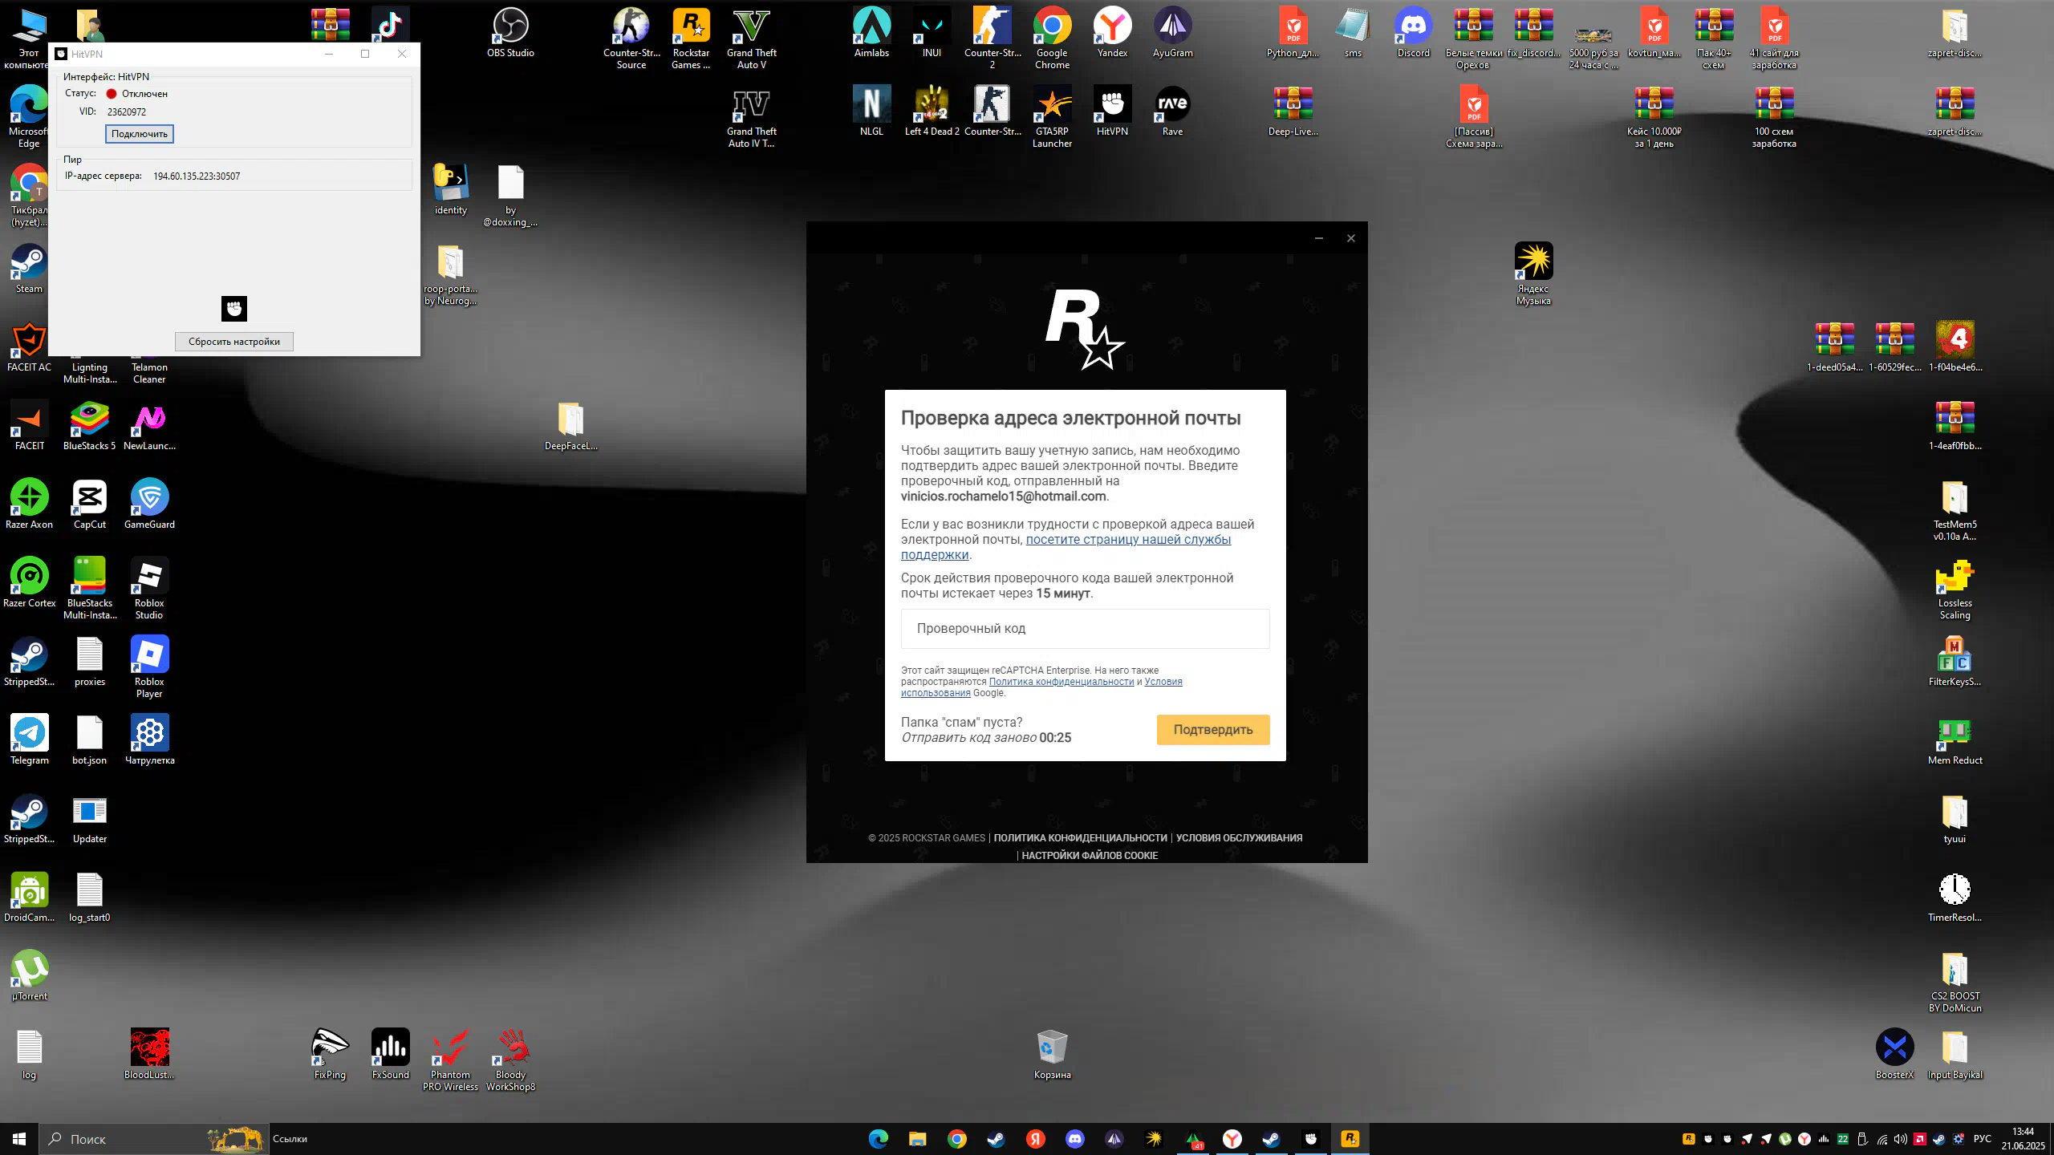Open CapCut desktop icon

click(x=89, y=505)
